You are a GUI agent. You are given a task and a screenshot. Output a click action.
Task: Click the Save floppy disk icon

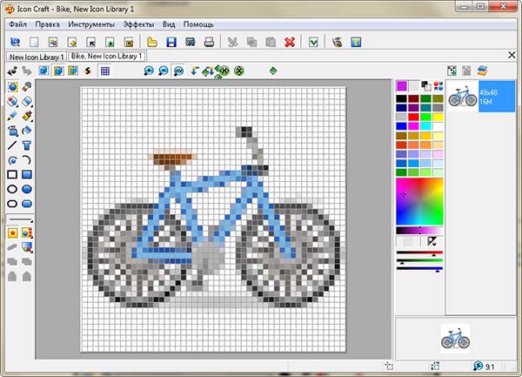pos(171,41)
